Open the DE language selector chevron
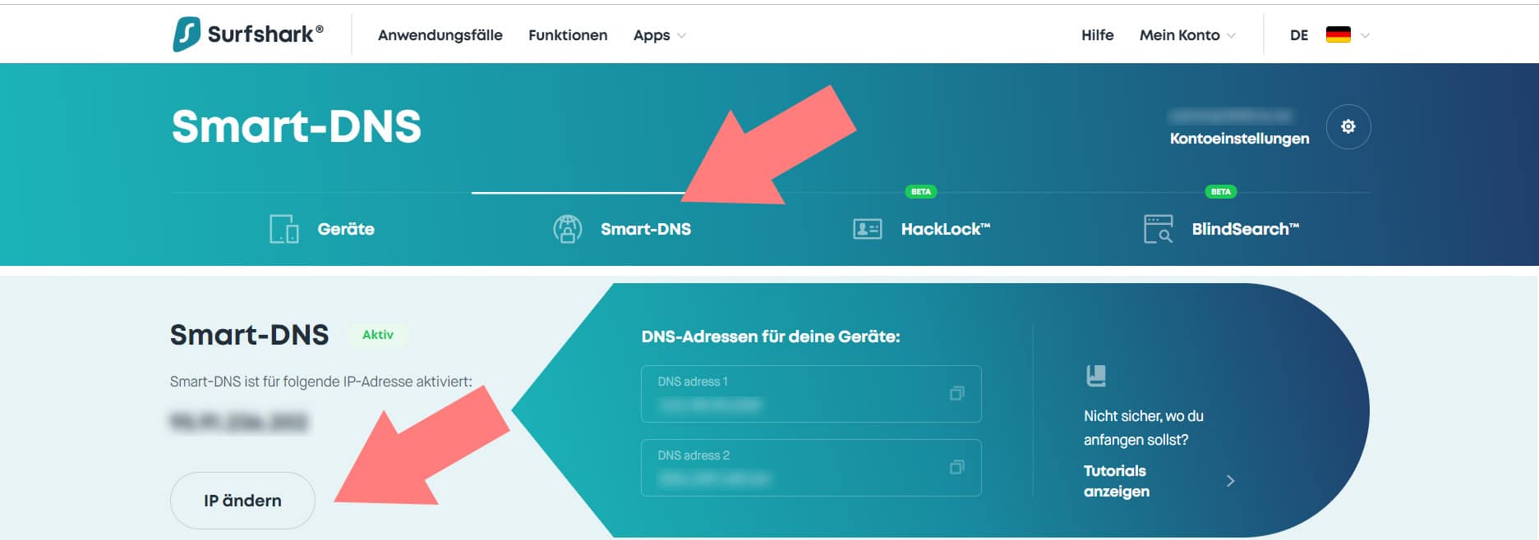The height and width of the screenshot is (540, 1539). (x=1365, y=35)
